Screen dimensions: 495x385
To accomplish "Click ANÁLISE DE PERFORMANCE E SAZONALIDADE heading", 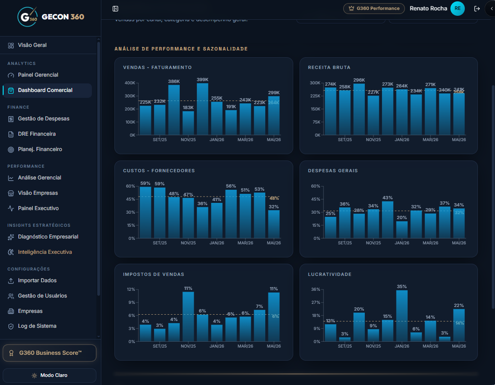I will click(181, 49).
